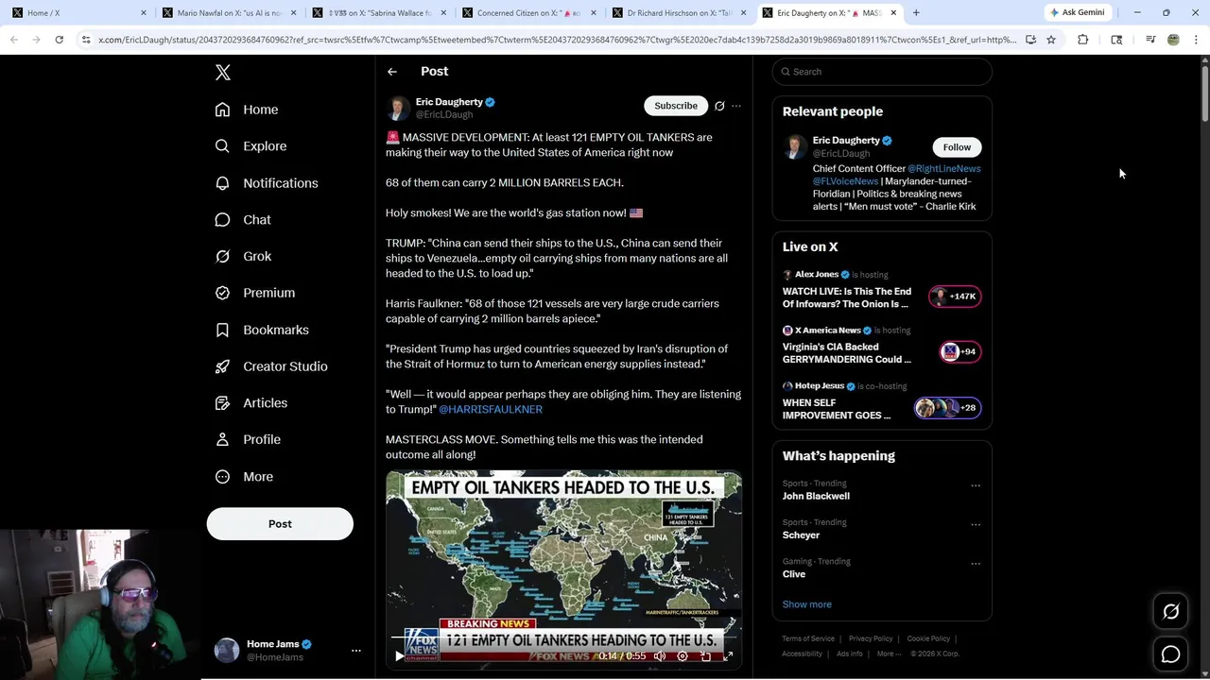
Task: Open Chrome profile avatar
Action: (1173, 40)
